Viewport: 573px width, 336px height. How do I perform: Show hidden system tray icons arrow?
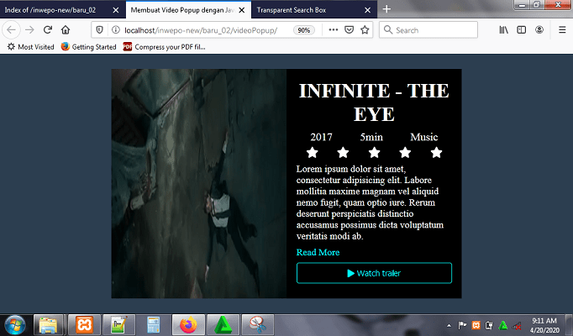pyautogui.click(x=449, y=325)
